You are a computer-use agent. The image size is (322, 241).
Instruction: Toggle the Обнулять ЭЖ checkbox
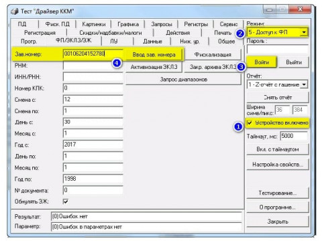(66, 202)
